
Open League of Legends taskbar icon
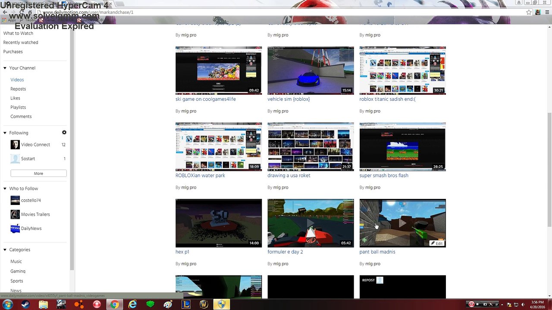point(186,304)
